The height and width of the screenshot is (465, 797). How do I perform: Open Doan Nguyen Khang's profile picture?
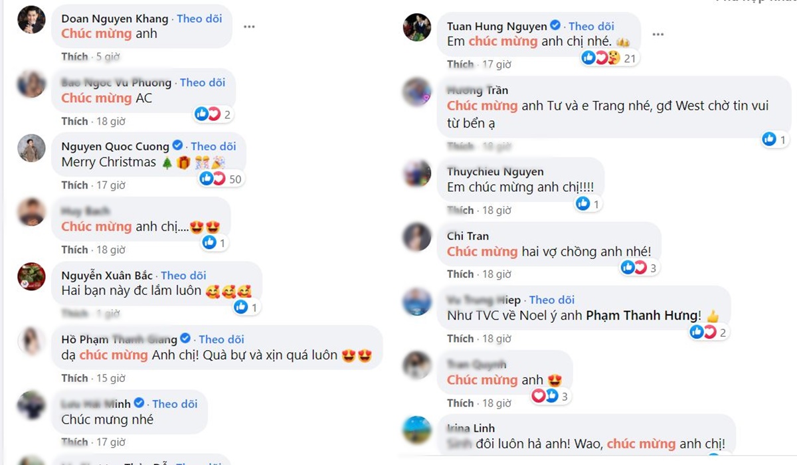(x=31, y=19)
